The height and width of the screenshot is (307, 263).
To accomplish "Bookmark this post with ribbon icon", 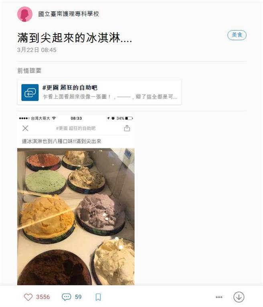I will [98, 297].
